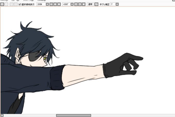This screenshot has width=175, height=117.
Task: Click the 通常 button
Action: point(90,4)
